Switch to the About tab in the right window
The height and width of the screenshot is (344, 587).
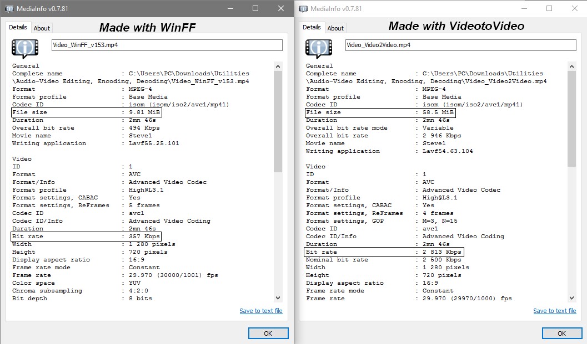point(335,28)
